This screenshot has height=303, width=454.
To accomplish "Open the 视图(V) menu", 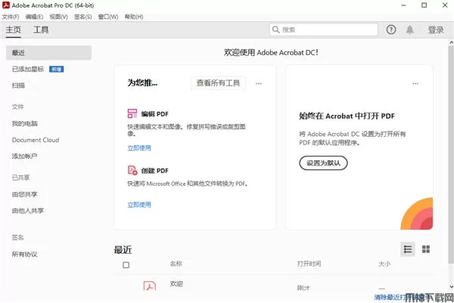I will click(58, 17).
